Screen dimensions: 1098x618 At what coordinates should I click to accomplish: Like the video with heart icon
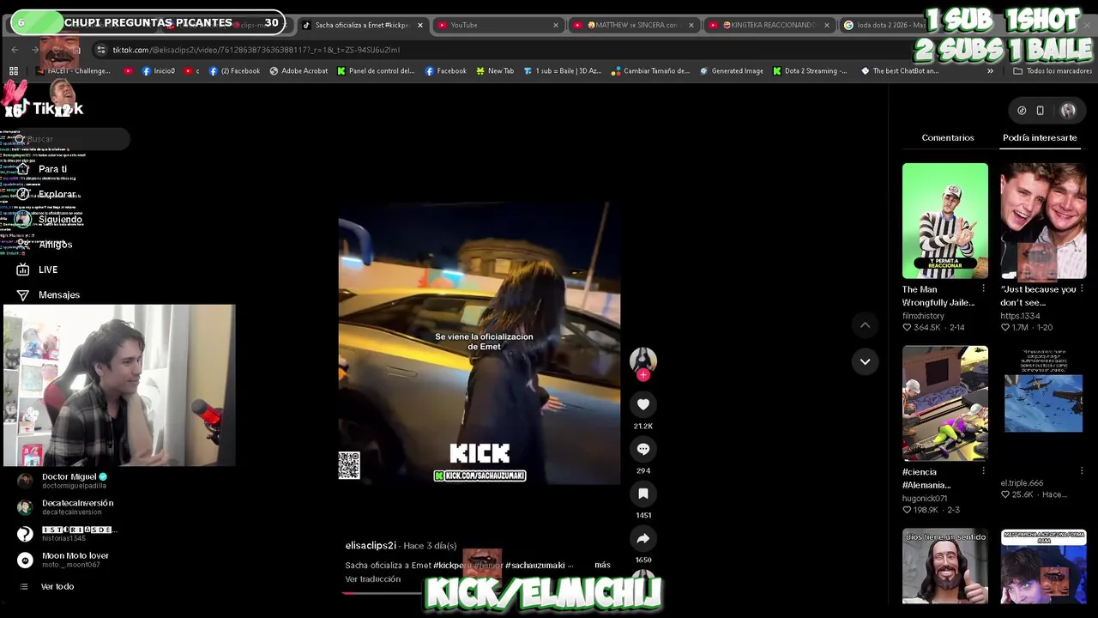pyautogui.click(x=643, y=404)
